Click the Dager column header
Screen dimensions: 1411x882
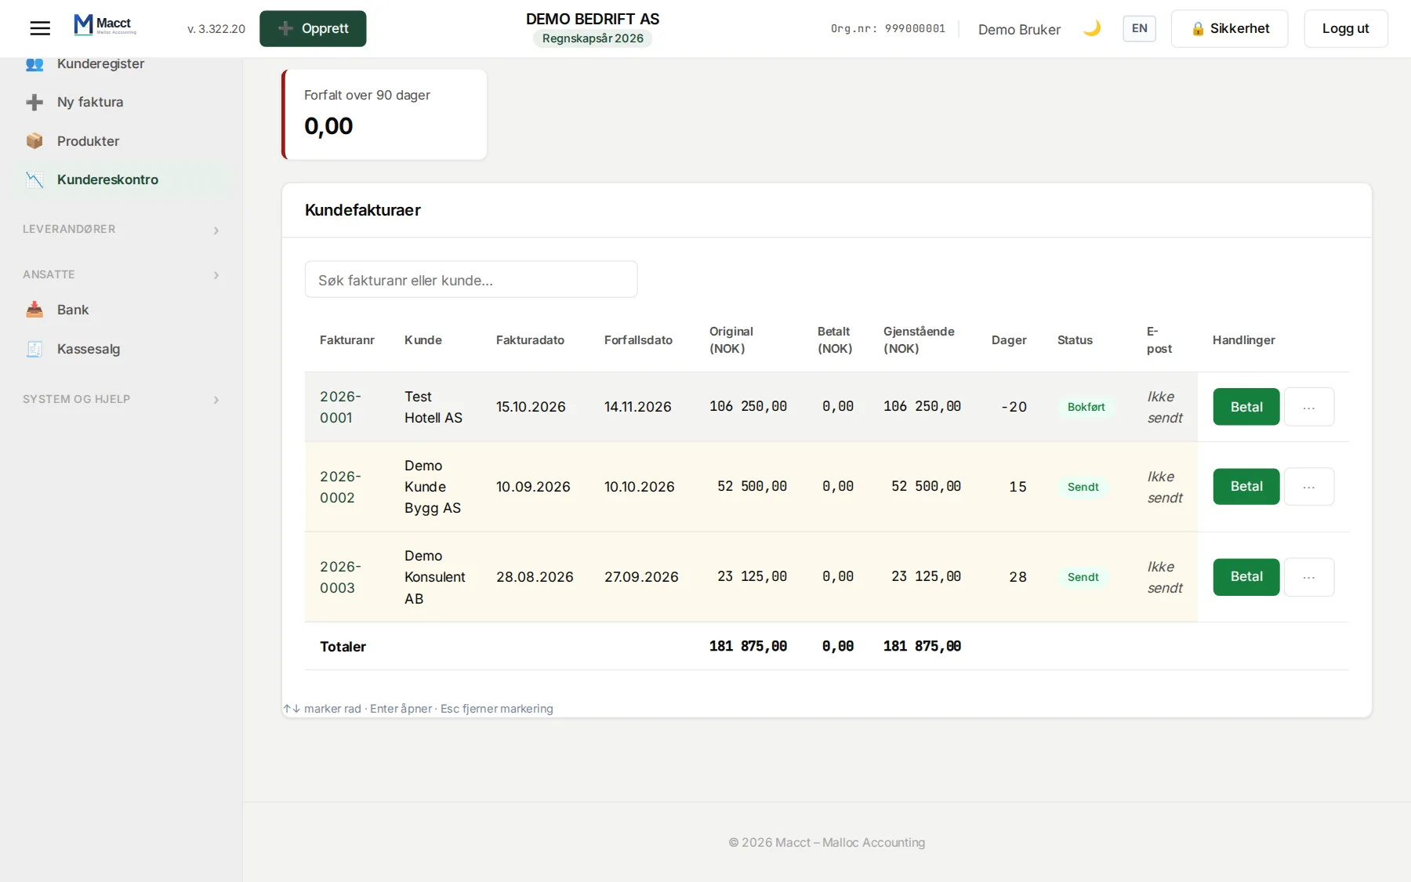(1009, 340)
